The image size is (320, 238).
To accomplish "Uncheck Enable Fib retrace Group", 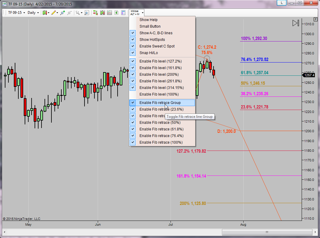I will (x=162, y=103).
